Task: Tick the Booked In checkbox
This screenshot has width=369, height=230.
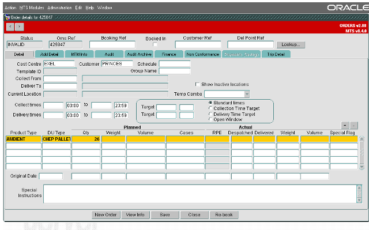Action: (155, 44)
